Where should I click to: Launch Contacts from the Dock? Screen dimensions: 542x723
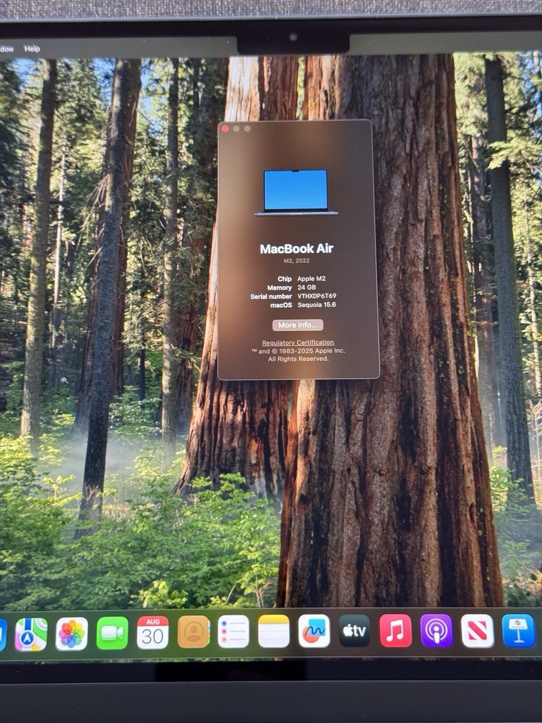193,631
